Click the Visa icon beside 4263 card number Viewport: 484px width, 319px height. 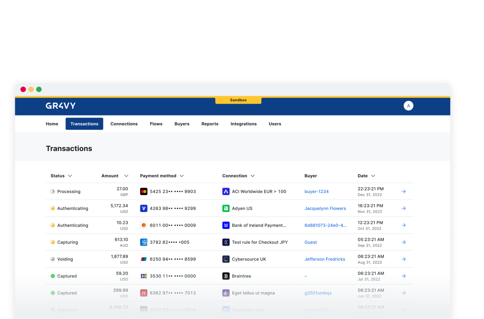point(144,208)
